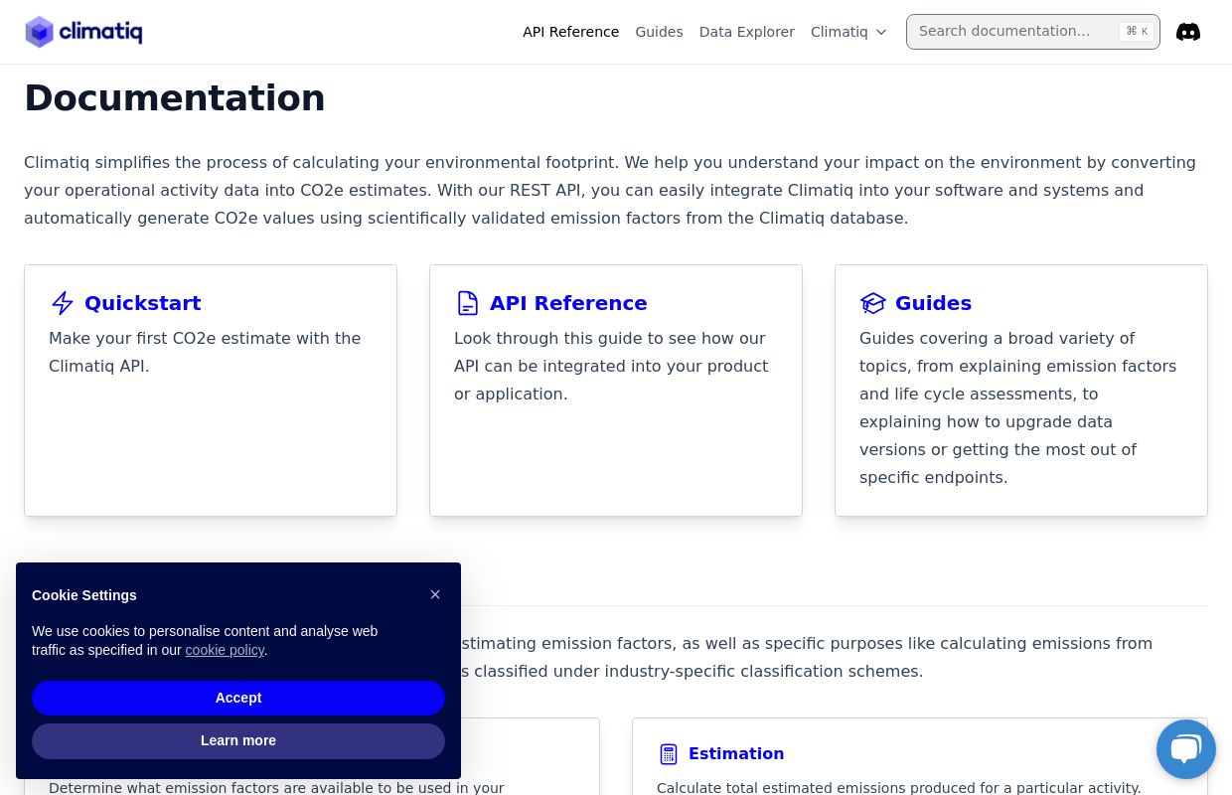This screenshot has height=795, width=1232.
Task: Open the chat support widget
Action: (x=1186, y=749)
